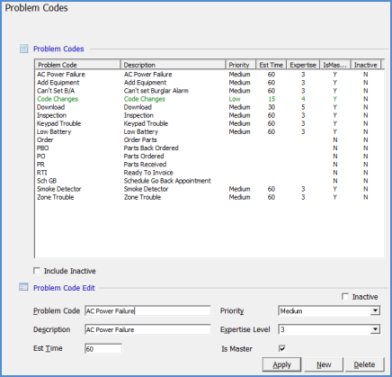
Task: Expand the Expertise Level dropdown
Action: 375,329
